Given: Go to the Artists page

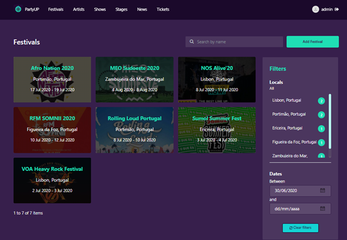Looking at the screenshot, I should [79, 9].
